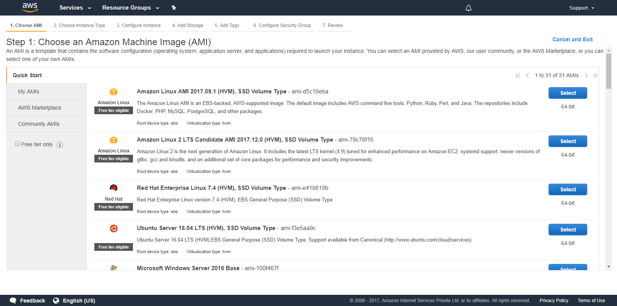
Task: Click the pin shortcut icon in the navbar
Action: pyautogui.click(x=174, y=8)
